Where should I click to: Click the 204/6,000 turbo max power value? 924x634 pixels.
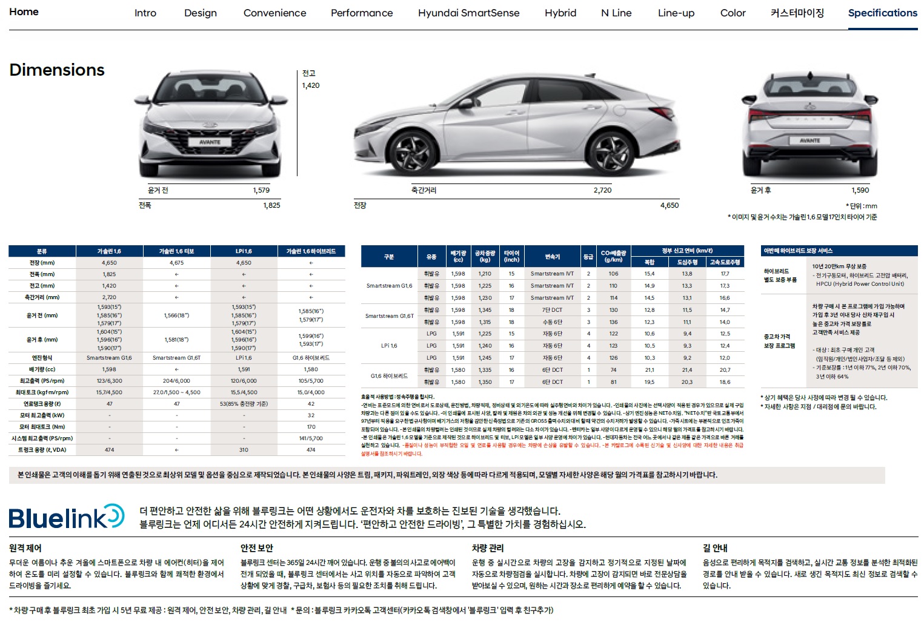(x=176, y=381)
